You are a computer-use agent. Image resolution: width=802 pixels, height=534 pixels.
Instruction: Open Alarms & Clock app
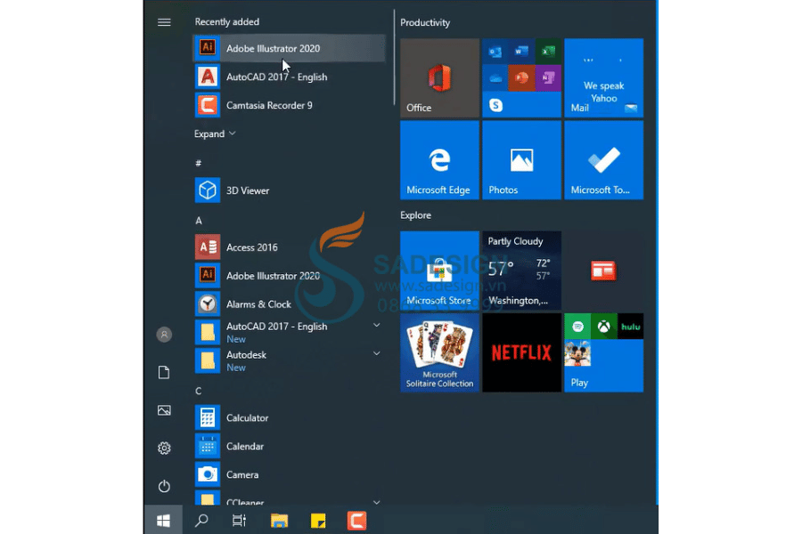pyautogui.click(x=258, y=304)
